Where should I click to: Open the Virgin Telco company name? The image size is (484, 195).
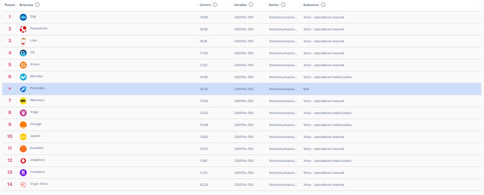coord(39,184)
